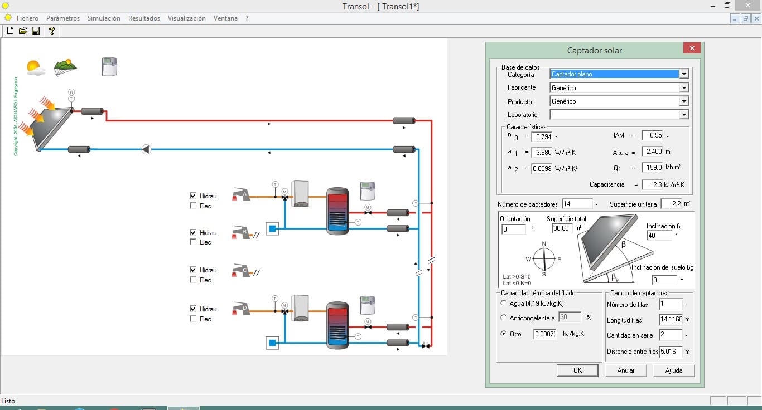Image resolution: width=762 pixels, height=410 pixels.
Task: Open the Laboratorio dropdown
Action: coord(684,115)
